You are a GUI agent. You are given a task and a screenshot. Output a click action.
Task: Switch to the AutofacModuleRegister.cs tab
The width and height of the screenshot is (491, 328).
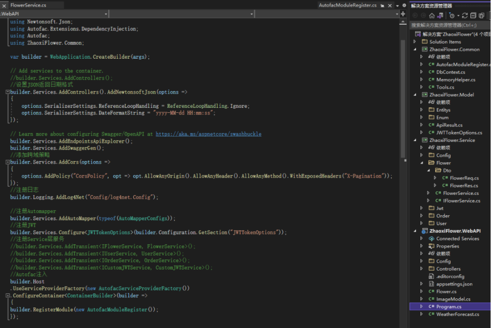coord(348,5)
